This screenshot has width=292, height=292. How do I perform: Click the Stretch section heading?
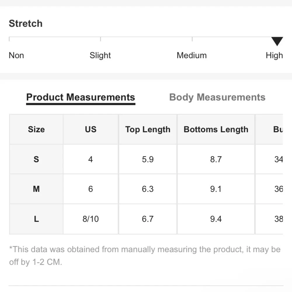pyautogui.click(x=26, y=23)
